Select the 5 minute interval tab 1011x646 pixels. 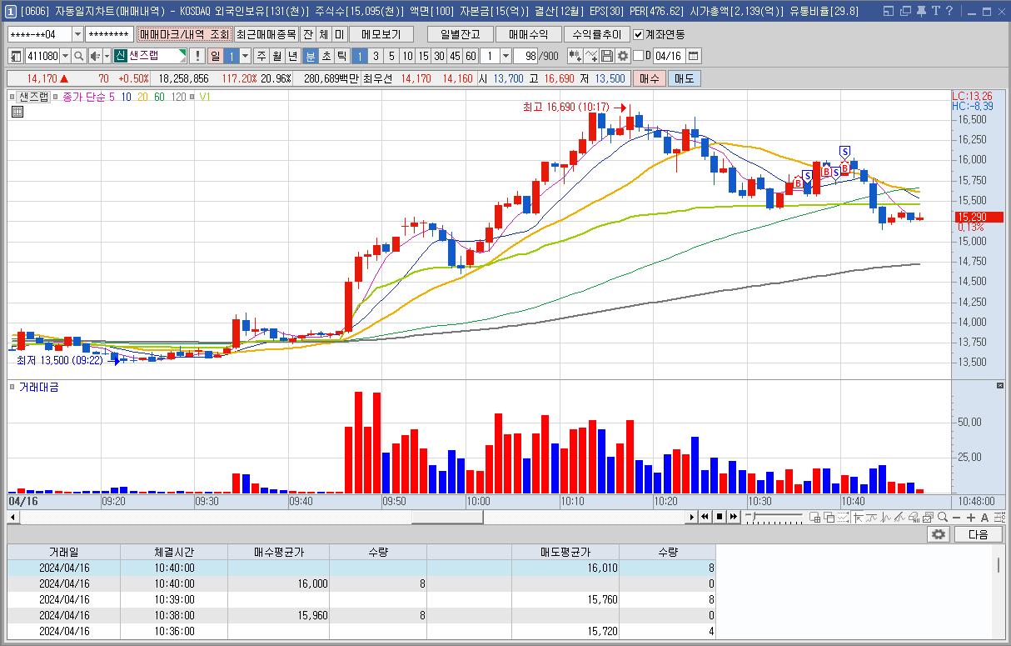click(391, 56)
